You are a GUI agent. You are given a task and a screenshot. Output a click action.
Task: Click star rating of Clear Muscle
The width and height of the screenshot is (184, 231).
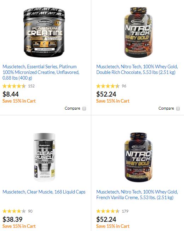coord(14,211)
